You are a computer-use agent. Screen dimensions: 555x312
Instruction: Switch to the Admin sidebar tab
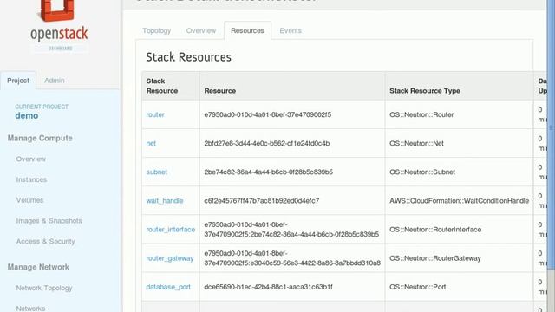[55, 81]
